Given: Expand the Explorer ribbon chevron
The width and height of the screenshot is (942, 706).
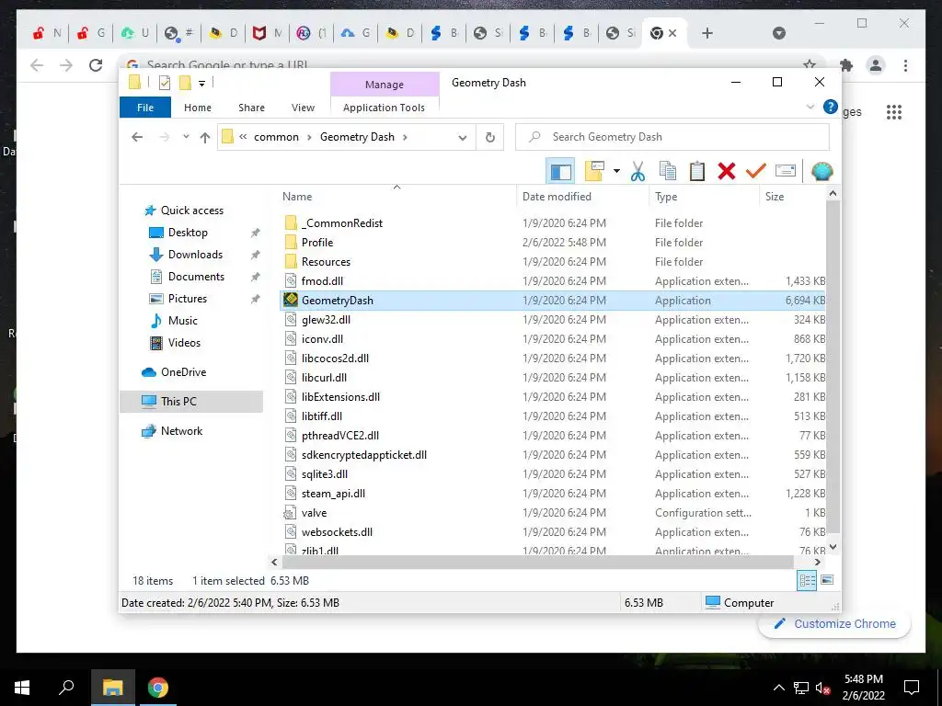Looking at the screenshot, I should 810,107.
